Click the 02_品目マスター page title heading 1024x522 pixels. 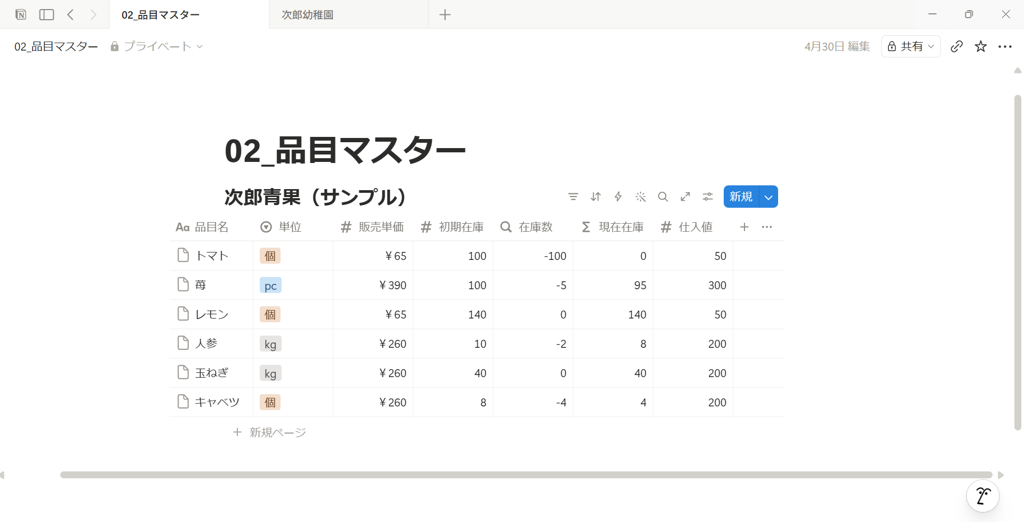coord(345,151)
